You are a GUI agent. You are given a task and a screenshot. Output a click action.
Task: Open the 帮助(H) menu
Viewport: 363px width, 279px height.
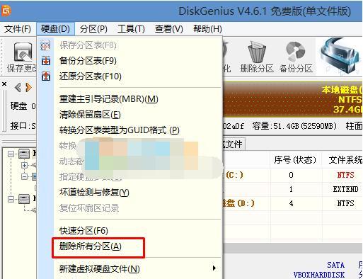click(x=207, y=29)
